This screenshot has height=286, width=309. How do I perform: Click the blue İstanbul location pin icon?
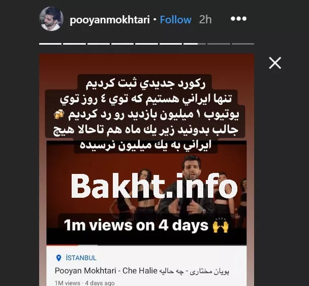58,258
